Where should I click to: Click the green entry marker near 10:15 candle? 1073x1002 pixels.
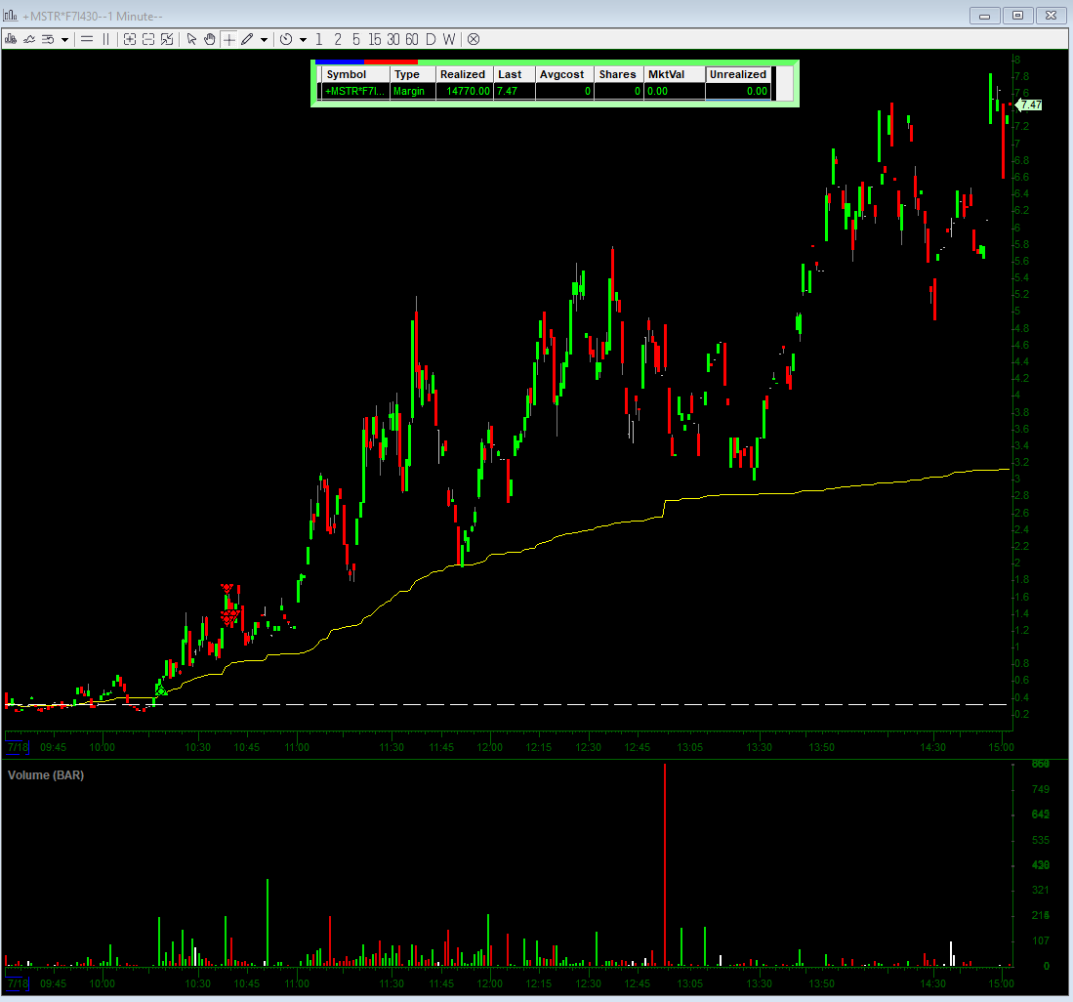(x=161, y=690)
